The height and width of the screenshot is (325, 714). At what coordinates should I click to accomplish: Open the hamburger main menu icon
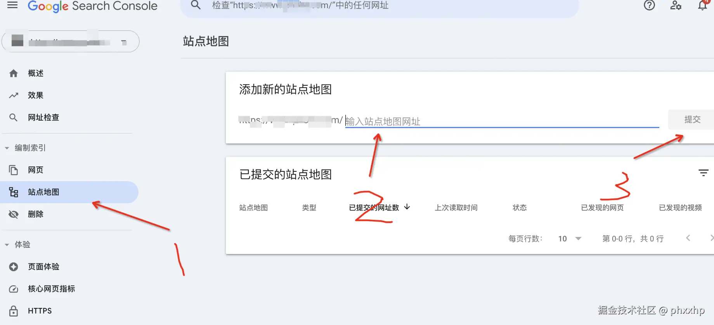click(x=12, y=5)
